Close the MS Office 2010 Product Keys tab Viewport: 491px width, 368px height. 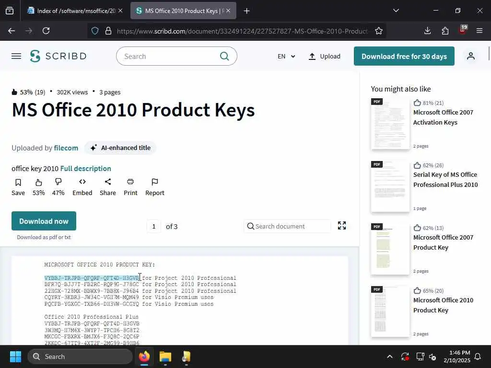228,11
